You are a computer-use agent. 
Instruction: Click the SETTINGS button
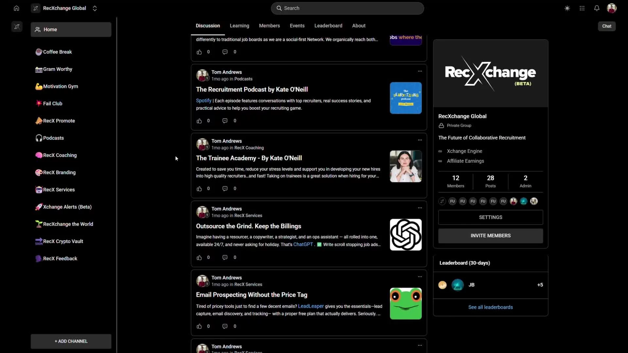490,217
